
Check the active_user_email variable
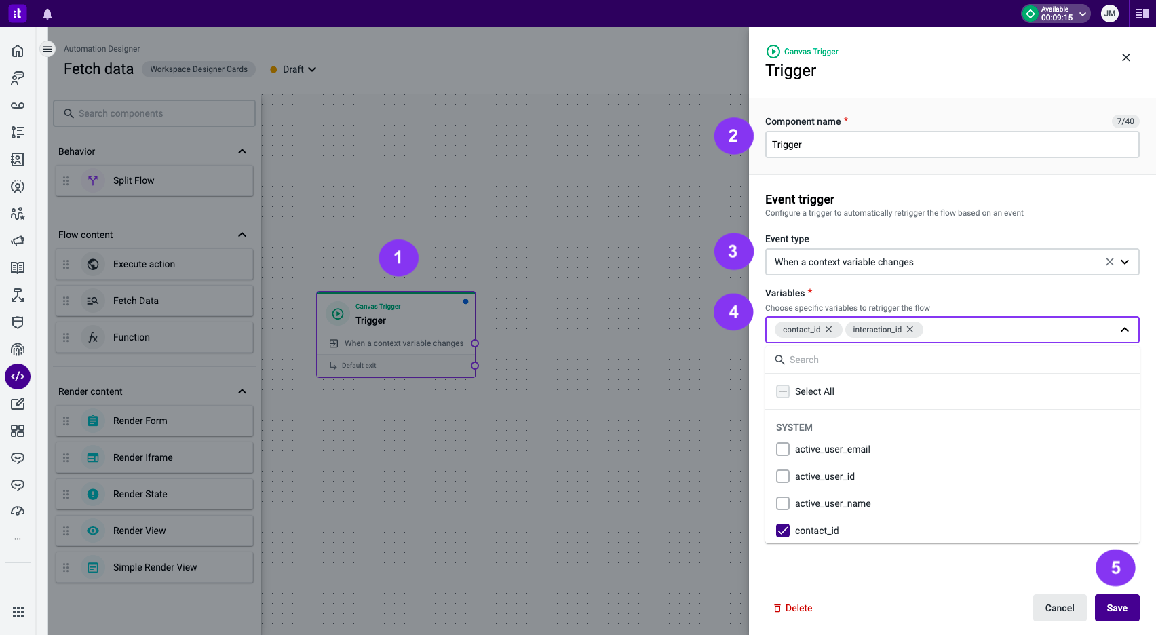(783, 449)
